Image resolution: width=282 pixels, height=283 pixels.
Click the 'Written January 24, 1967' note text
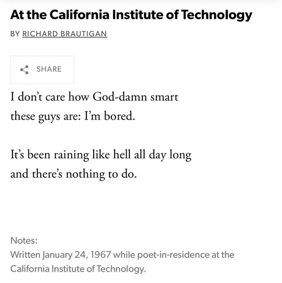(x=60, y=255)
